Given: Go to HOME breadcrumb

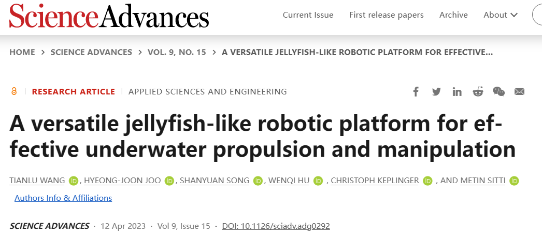Looking at the screenshot, I should 22,52.
